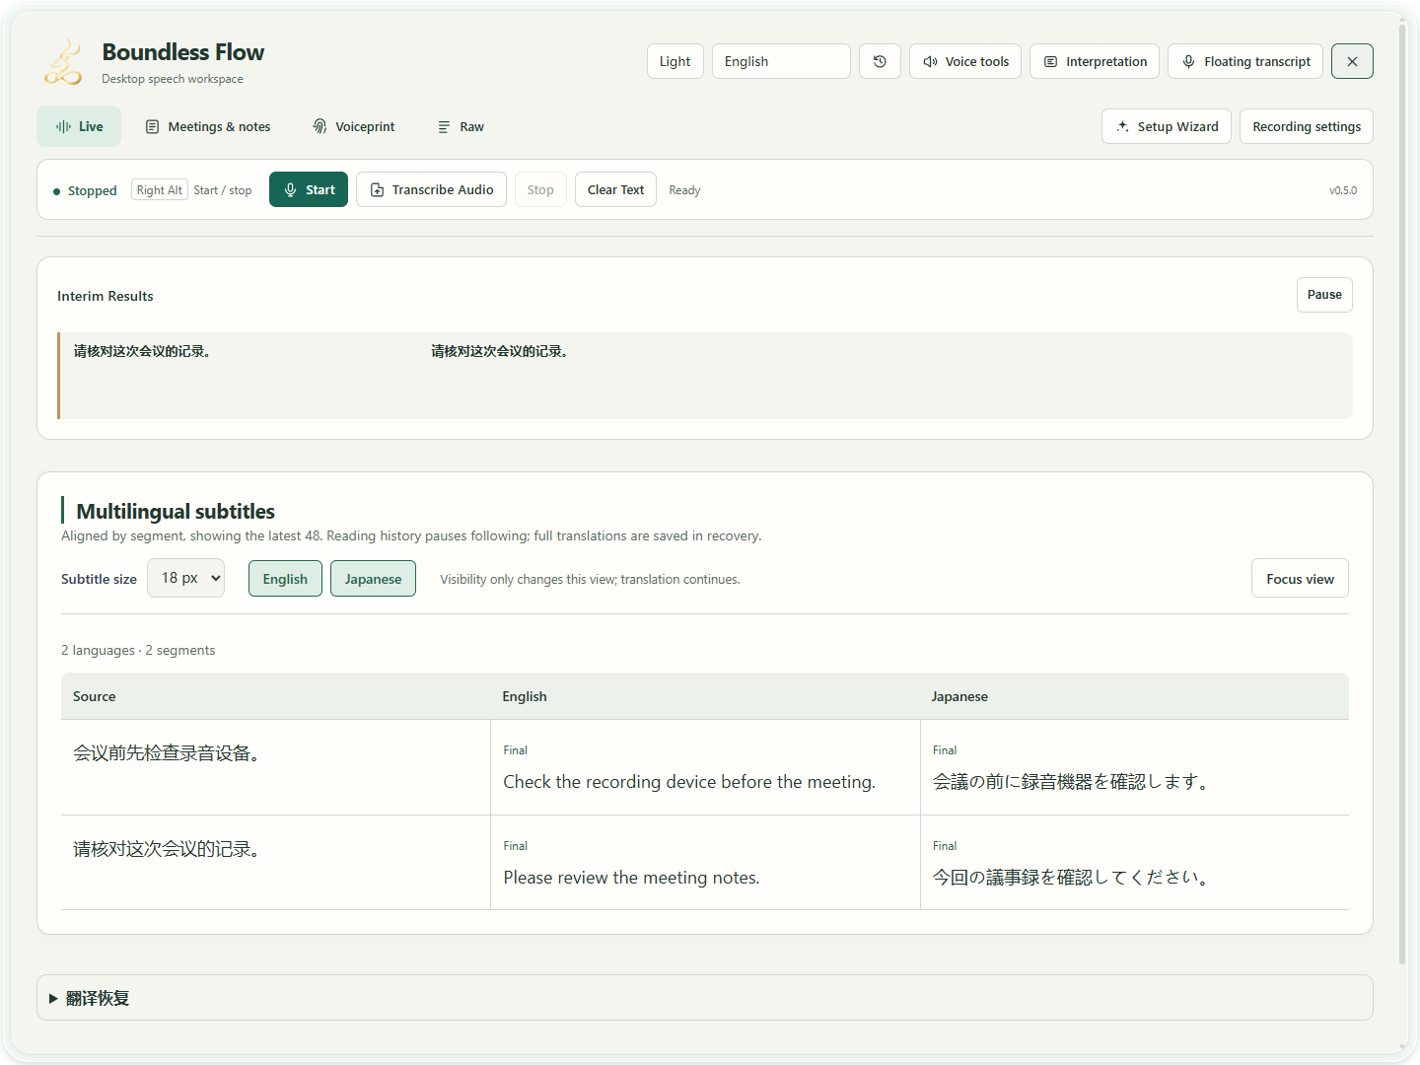Launch the Setup Wizard
This screenshot has width=1420, height=1065.
coord(1167,126)
